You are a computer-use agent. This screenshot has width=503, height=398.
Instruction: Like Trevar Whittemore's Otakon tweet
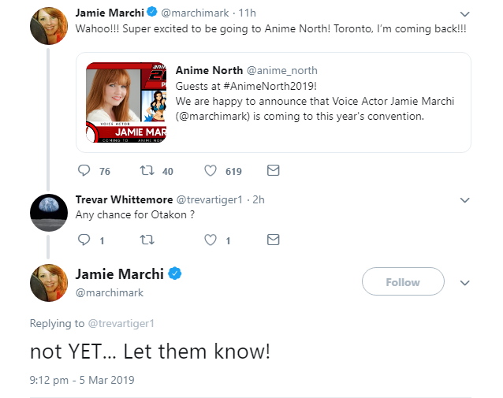(211, 240)
